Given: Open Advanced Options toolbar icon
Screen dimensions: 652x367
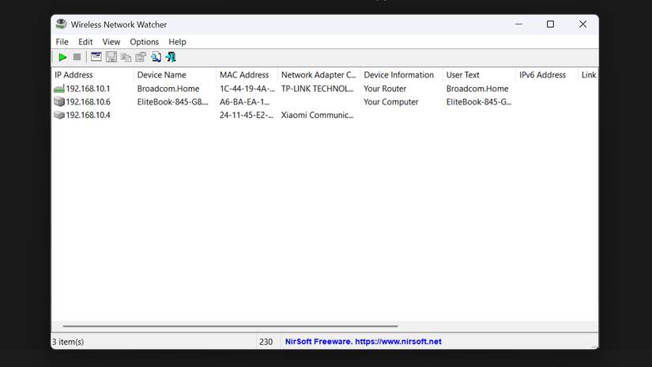Looking at the screenshot, I should click(x=96, y=57).
